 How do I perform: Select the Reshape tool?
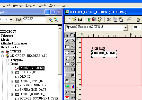(x=73, y=41)
